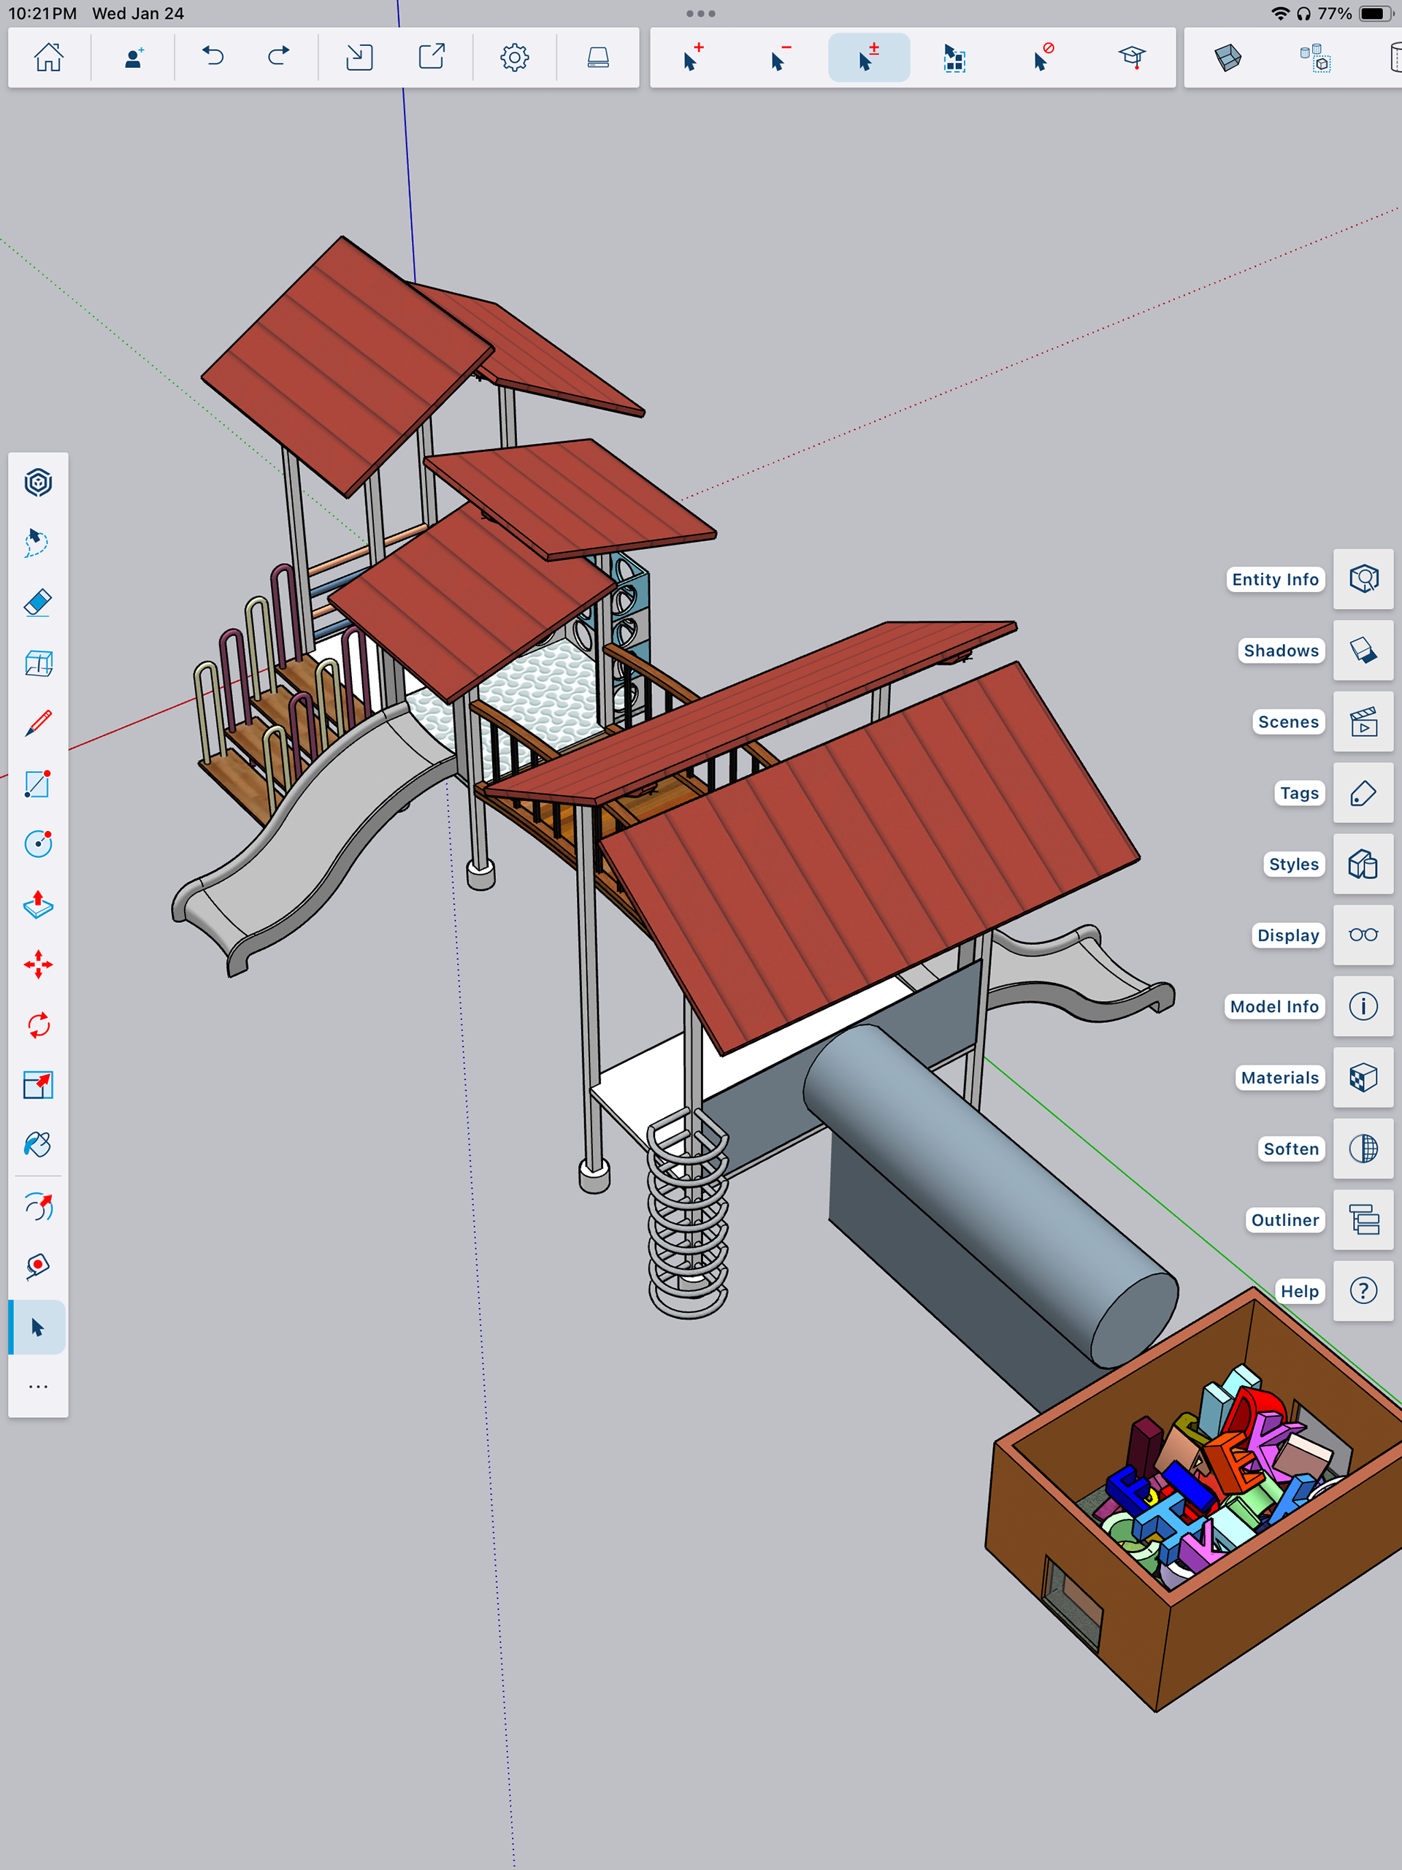Expand more tools via ellipsis
Screen dimensions: 1402x1870
tap(38, 1387)
